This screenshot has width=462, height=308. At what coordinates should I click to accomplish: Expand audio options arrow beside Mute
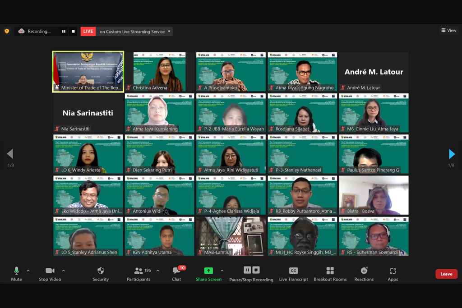[28, 271]
